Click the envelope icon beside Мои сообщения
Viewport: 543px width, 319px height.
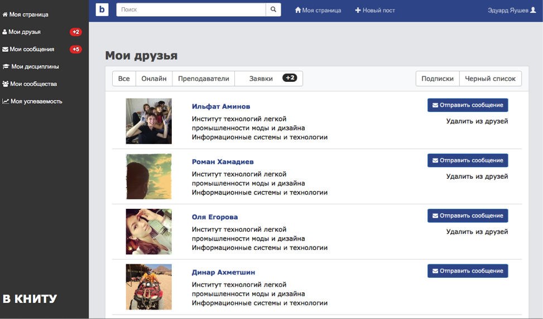click(5, 49)
